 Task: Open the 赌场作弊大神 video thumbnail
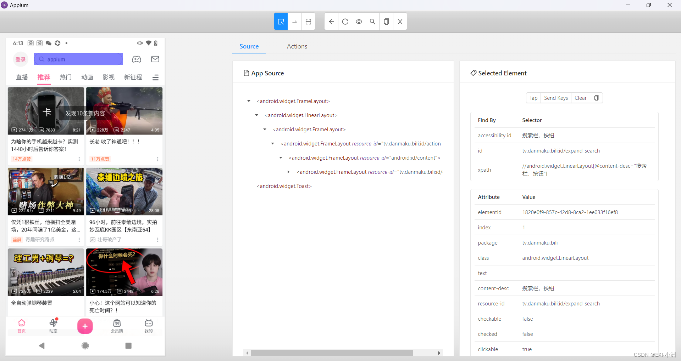tap(46, 191)
